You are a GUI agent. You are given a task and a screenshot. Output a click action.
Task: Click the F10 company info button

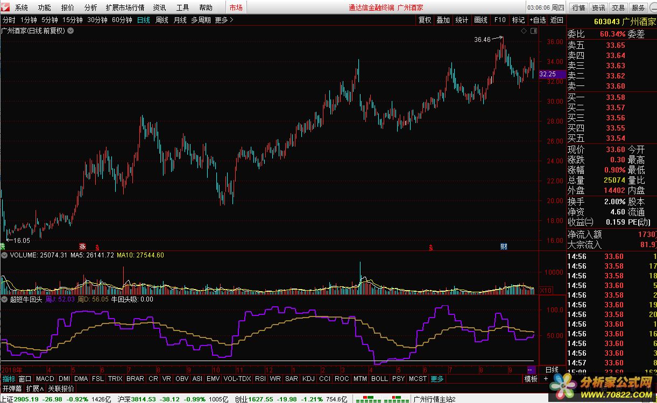coord(500,20)
